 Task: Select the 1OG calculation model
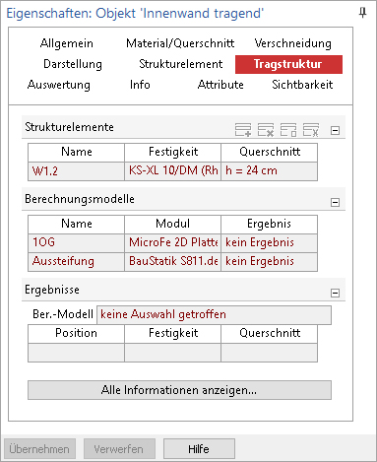click(x=76, y=243)
